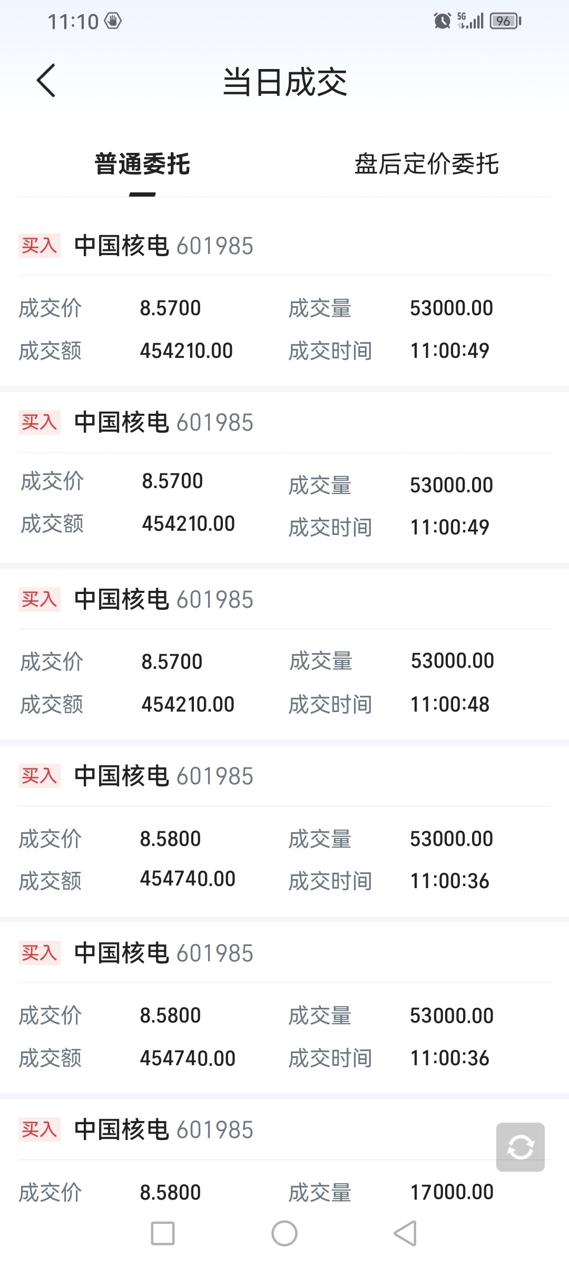The image size is (569, 1265).
Task: Switch to the 普通委托 tab
Action: (x=142, y=164)
